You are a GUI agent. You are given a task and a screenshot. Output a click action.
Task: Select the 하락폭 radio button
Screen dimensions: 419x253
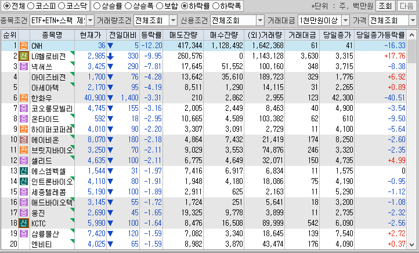pos(216,6)
